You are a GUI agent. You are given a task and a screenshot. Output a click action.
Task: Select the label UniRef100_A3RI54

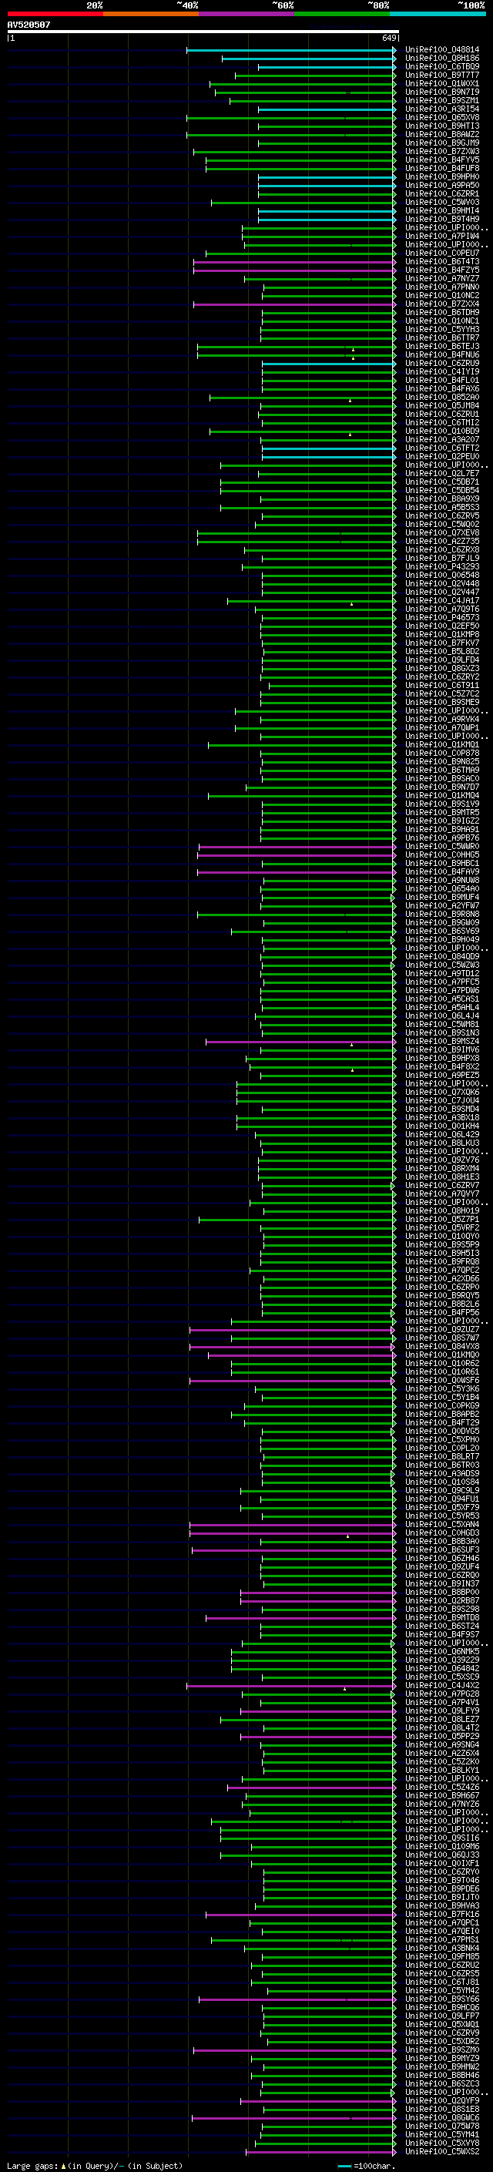(x=441, y=109)
